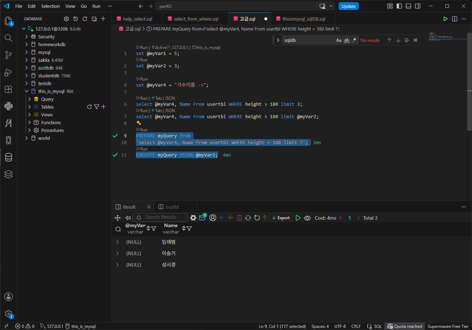Open Run and Debug view
Image resolution: width=472 pixels, height=330 pixels.
pyautogui.click(x=9, y=72)
